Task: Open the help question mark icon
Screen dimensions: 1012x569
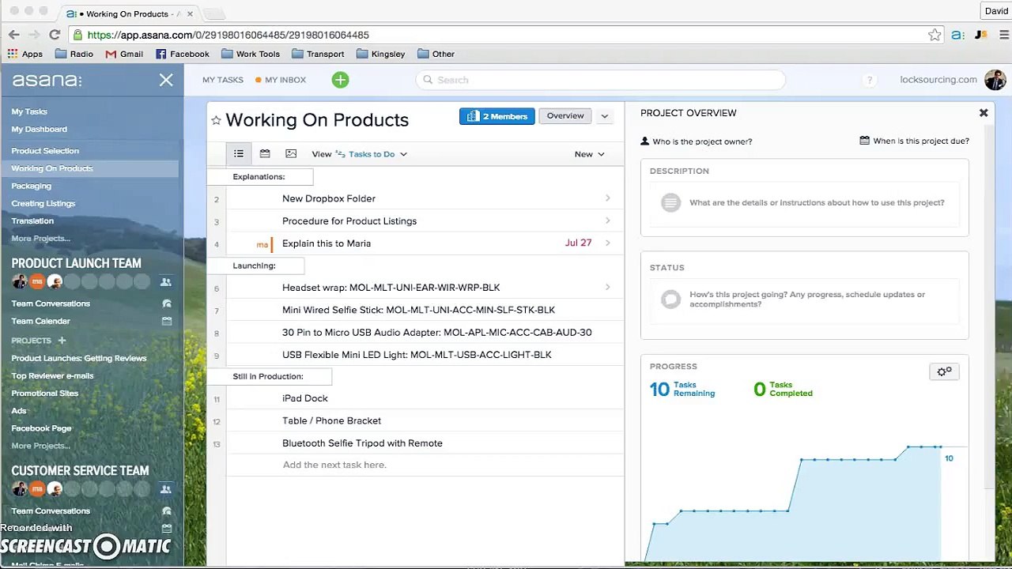Action: coord(870,80)
